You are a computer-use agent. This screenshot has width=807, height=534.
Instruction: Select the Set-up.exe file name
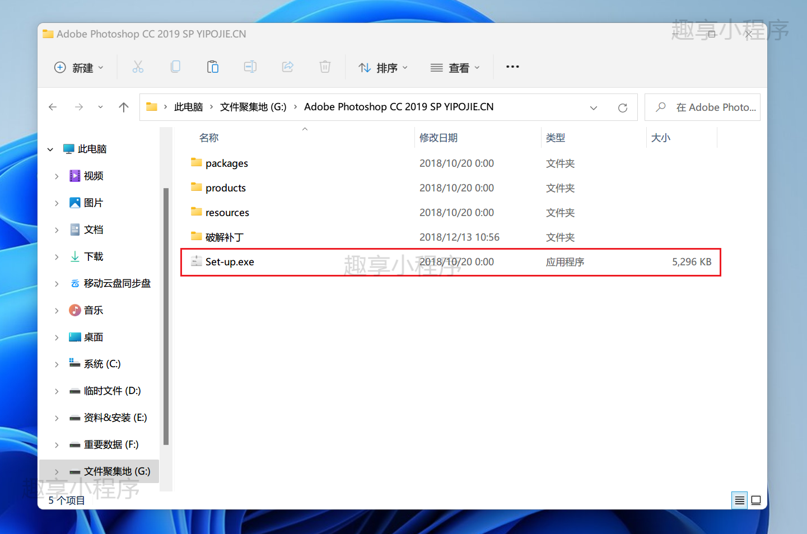click(230, 262)
